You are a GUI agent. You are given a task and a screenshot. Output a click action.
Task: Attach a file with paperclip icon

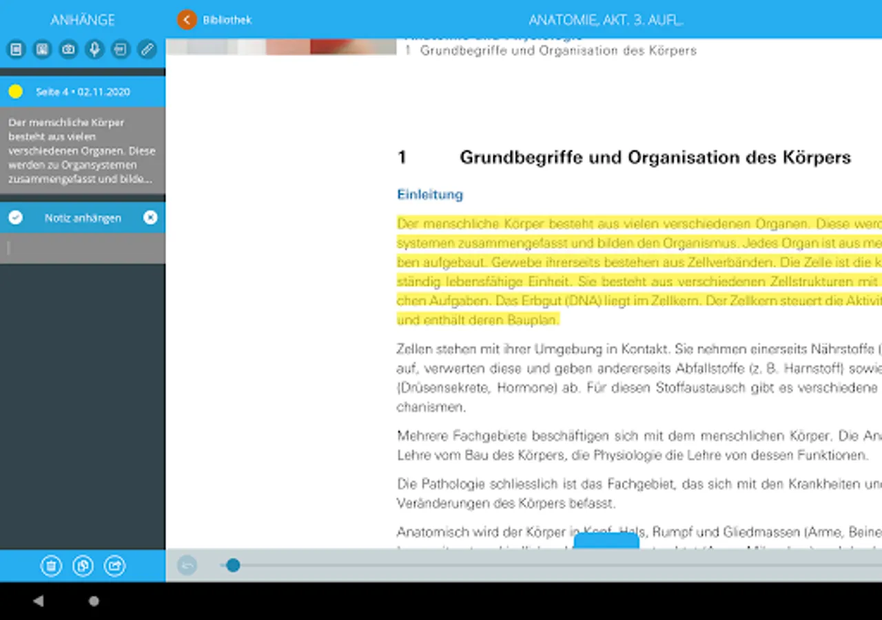pos(146,50)
